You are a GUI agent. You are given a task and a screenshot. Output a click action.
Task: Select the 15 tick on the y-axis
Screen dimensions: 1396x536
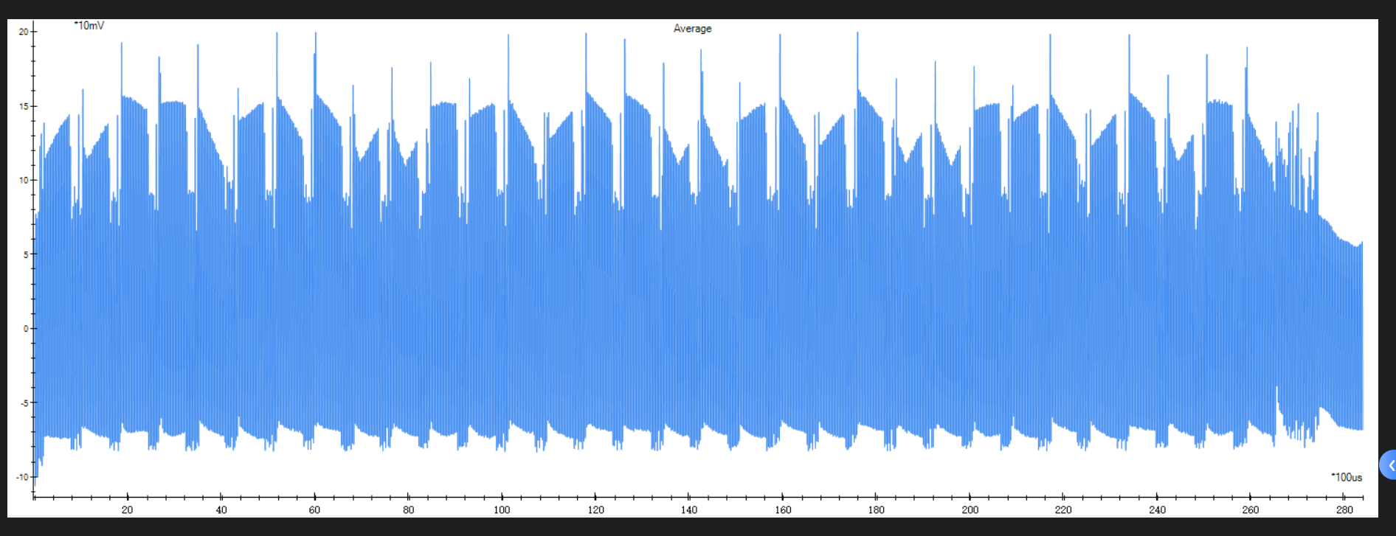click(x=23, y=106)
